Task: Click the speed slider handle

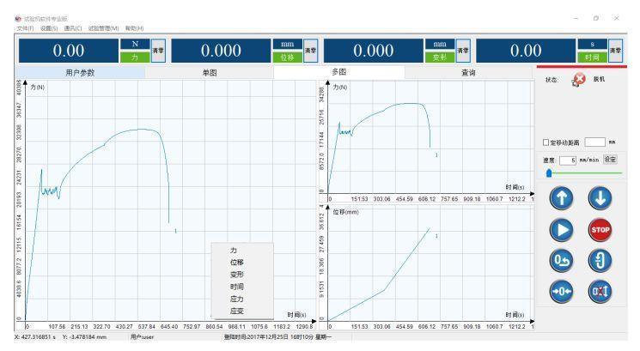Action: pos(548,172)
